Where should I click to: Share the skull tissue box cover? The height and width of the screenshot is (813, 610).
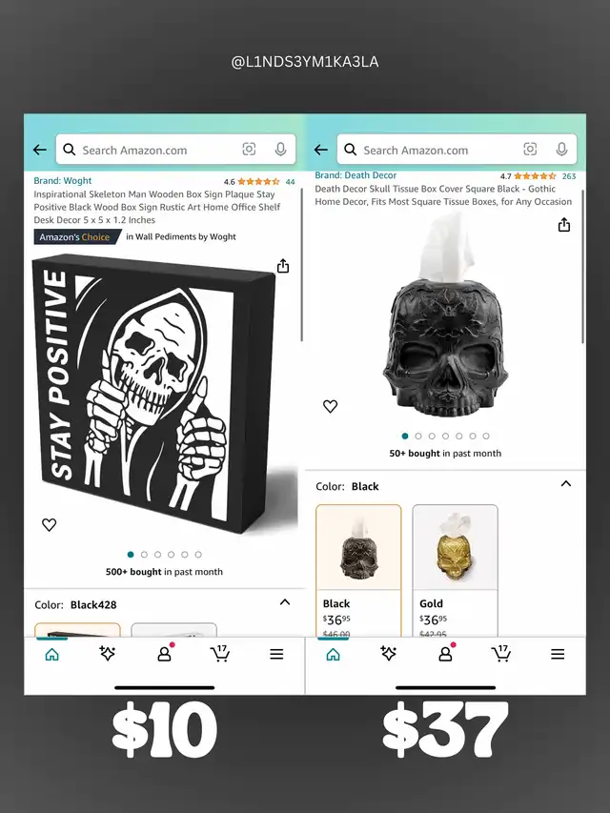pyautogui.click(x=564, y=225)
